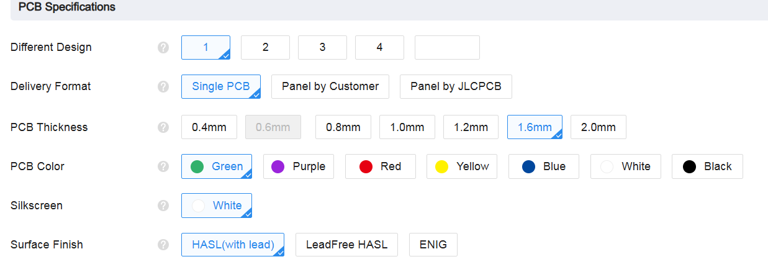Click the empty Different Design input box
This screenshot has width=768, height=272.
point(447,47)
